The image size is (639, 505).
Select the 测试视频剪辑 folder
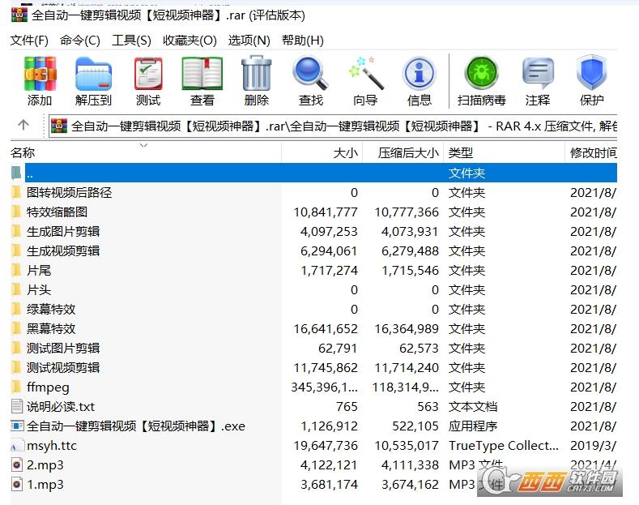63,367
